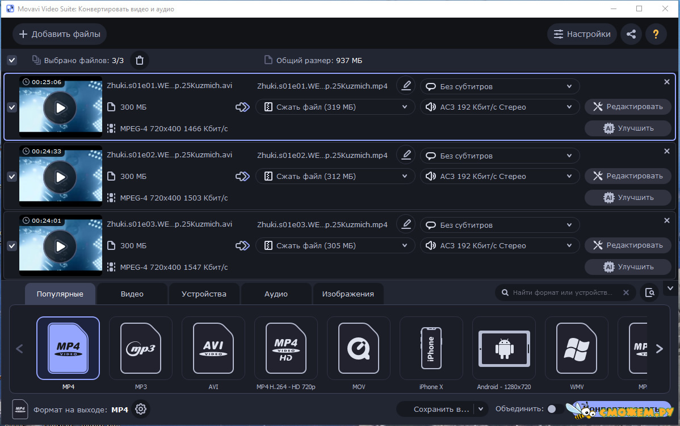Click the share icon button
This screenshot has height=426, width=680.
(x=631, y=34)
